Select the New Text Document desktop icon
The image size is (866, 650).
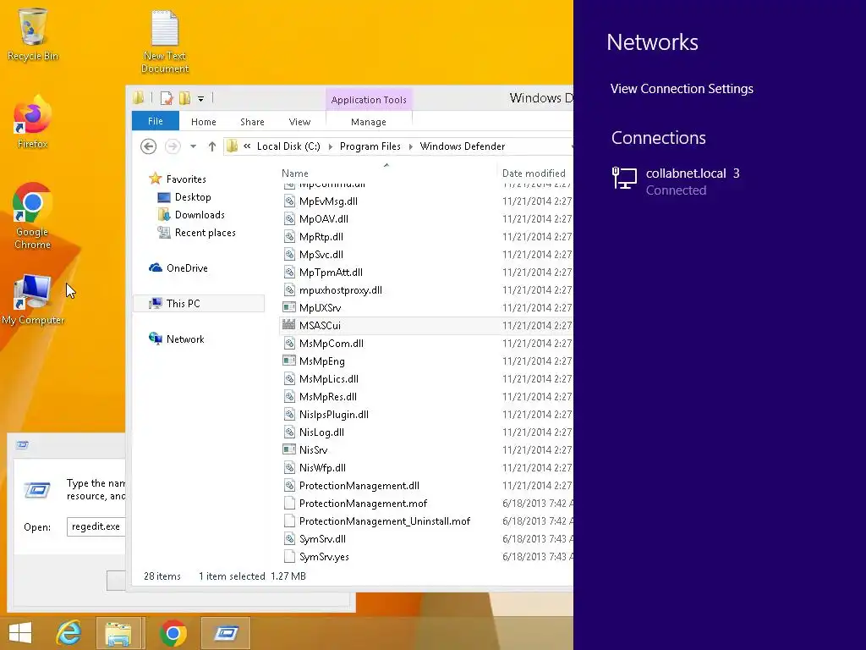coord(165,41)
